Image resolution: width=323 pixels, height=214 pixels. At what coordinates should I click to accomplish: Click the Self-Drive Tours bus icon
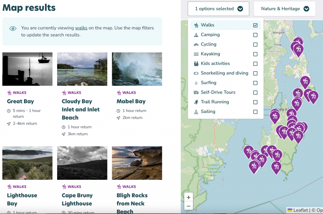tap(196, 92)
